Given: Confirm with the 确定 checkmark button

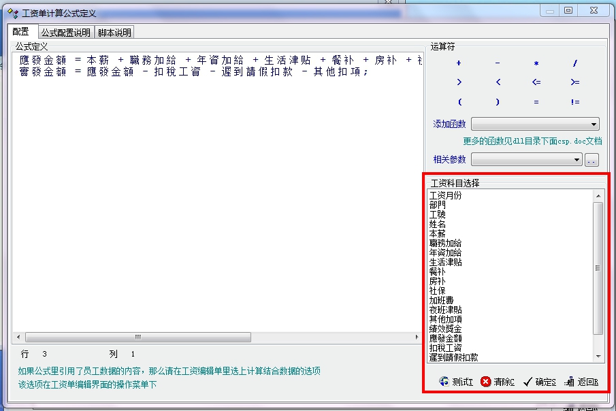Looking at the screenshot, I should pyautogui.click(x=541, y=382).
